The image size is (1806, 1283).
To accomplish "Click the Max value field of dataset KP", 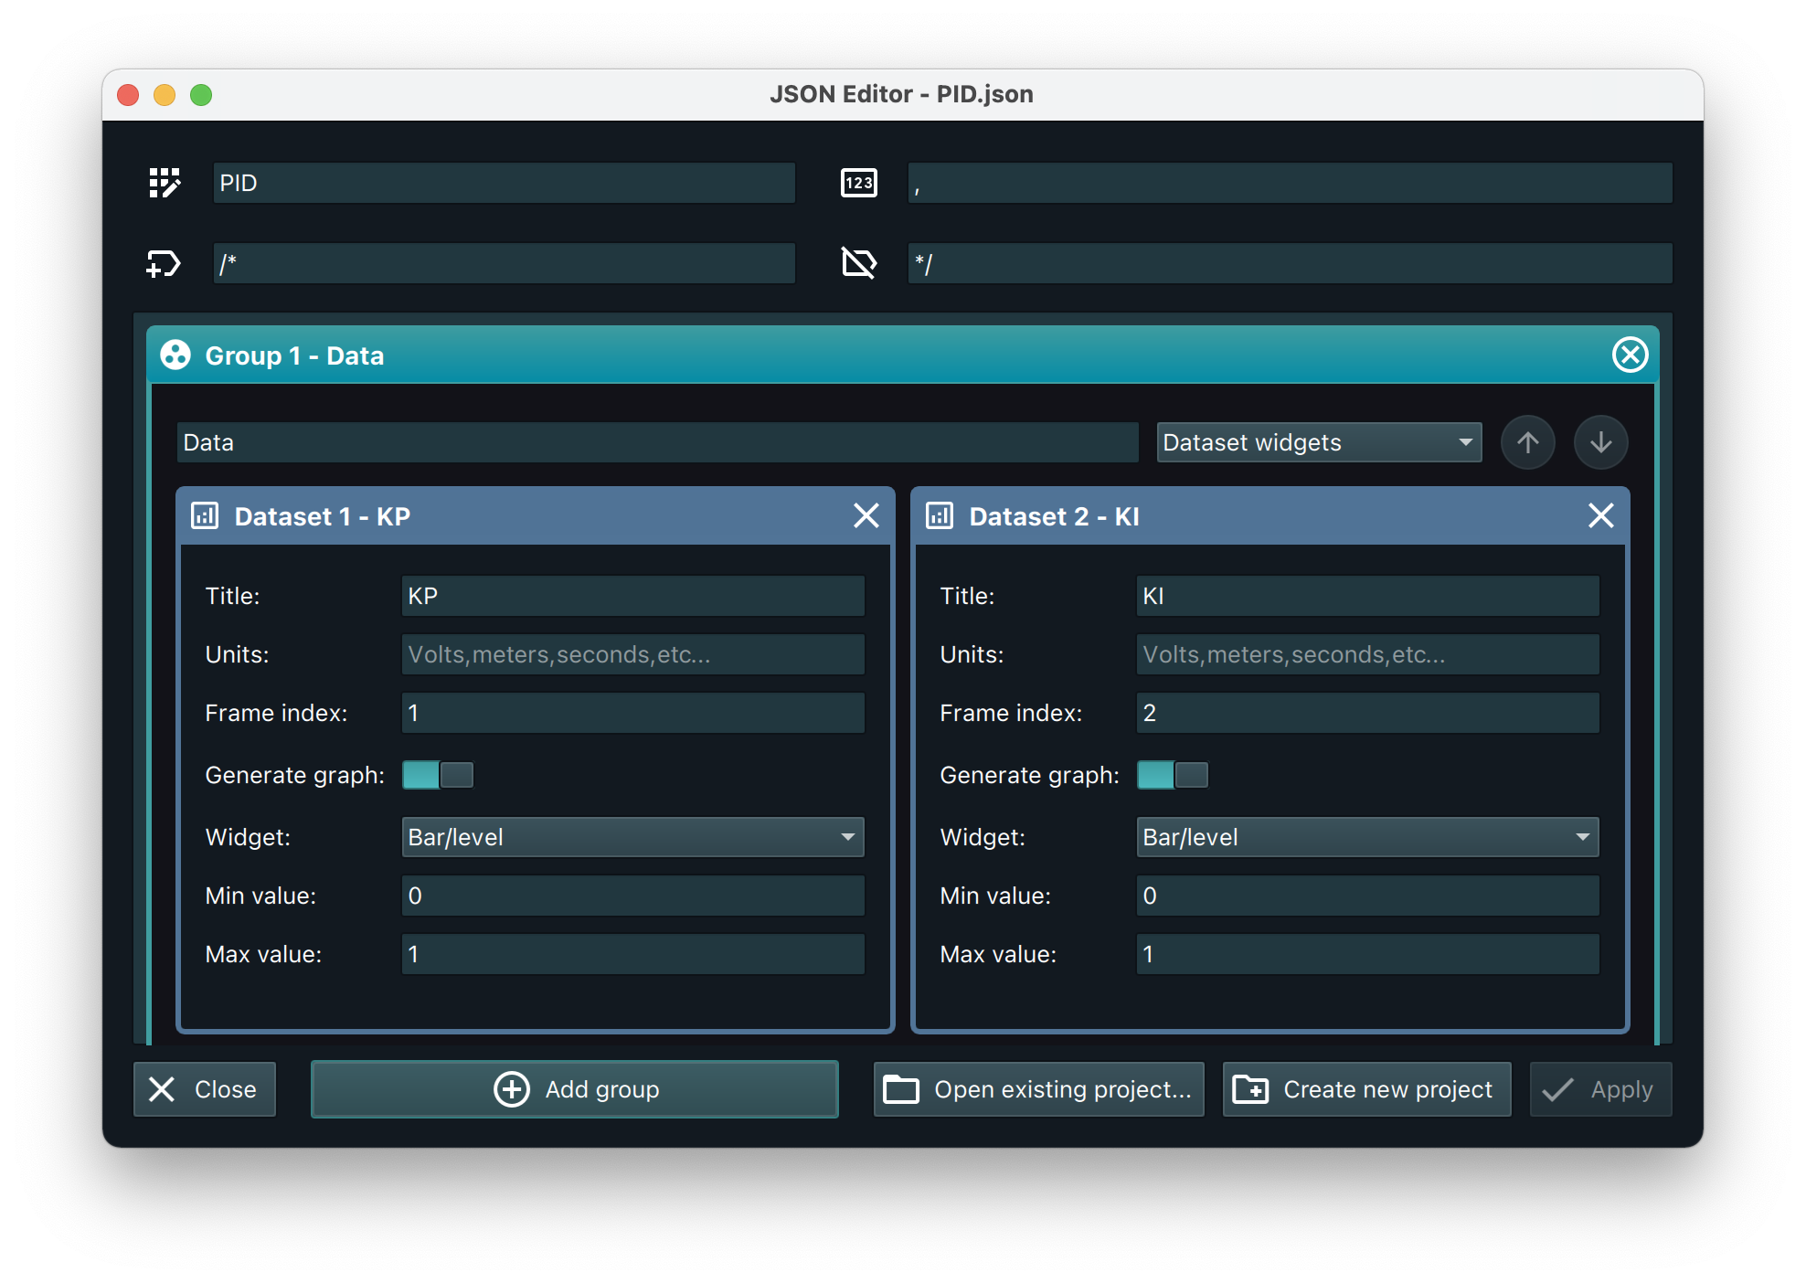I will click(632, 954).
